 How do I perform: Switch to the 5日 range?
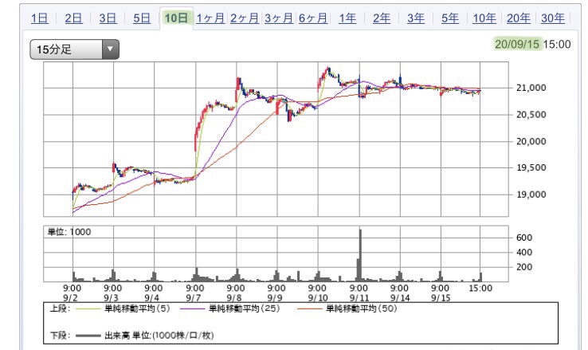tap(142, 18)
